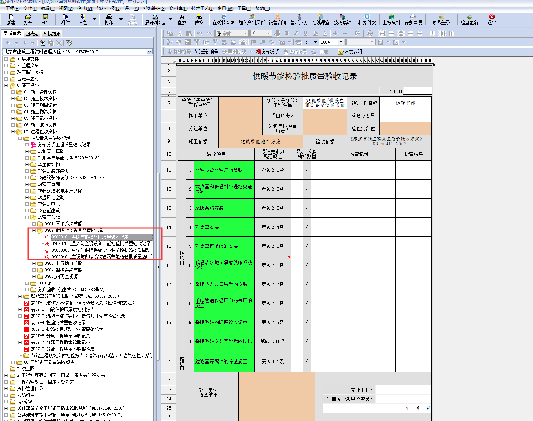Open 在线课堂 online classroom

[321, 19]
